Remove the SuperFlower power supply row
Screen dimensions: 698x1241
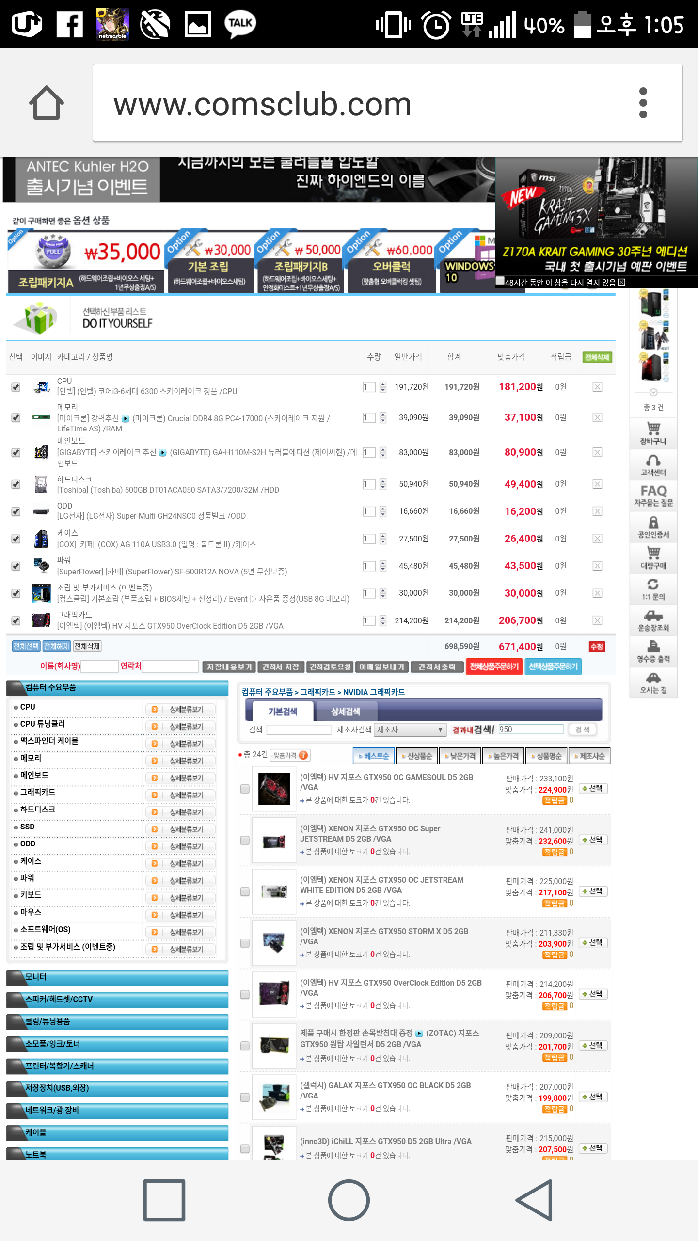pyautogui.click(x=597, y=566)
